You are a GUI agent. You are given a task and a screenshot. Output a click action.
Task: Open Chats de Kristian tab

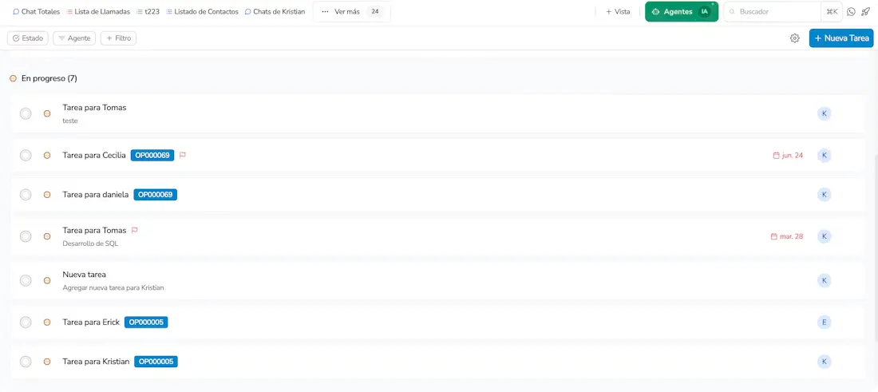(275, 12)
